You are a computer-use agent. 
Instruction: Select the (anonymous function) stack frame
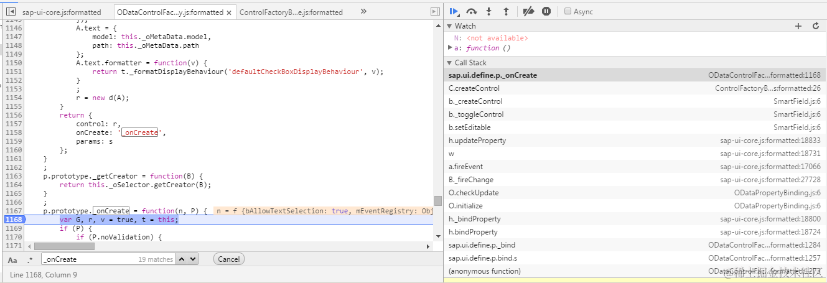pyautogui.click(x=635, y=271)
